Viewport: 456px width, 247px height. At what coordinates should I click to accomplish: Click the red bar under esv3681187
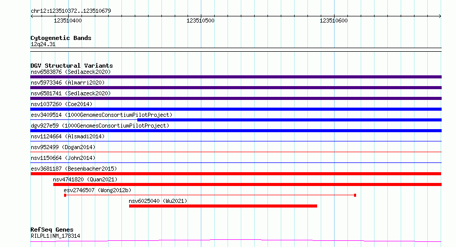point(236,174)
